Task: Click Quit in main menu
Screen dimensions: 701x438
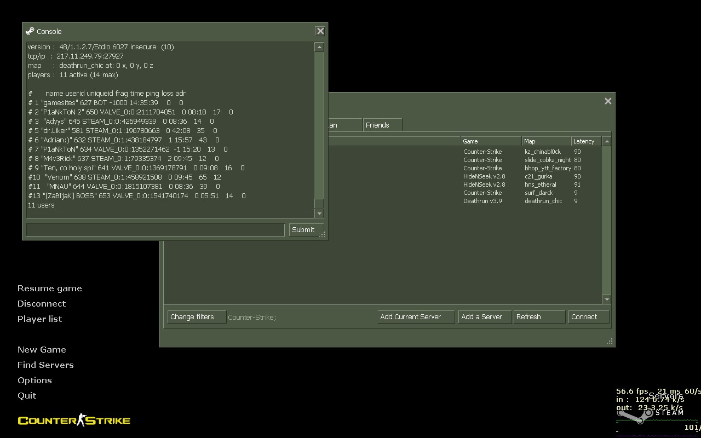Action: coord(27,396)
